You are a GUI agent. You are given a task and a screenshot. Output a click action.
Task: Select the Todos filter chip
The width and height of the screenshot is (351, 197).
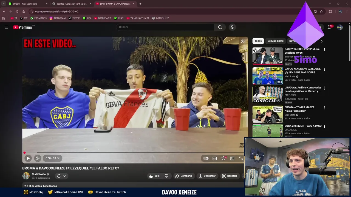(258, 41)
